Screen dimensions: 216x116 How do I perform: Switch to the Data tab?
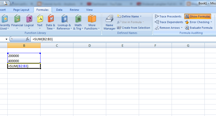click(x=59, y=10)
